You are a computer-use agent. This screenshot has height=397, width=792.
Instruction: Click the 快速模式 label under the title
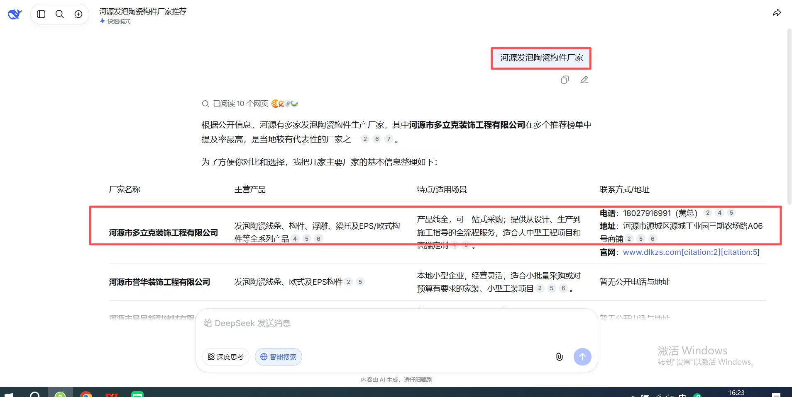coord(115,21)
